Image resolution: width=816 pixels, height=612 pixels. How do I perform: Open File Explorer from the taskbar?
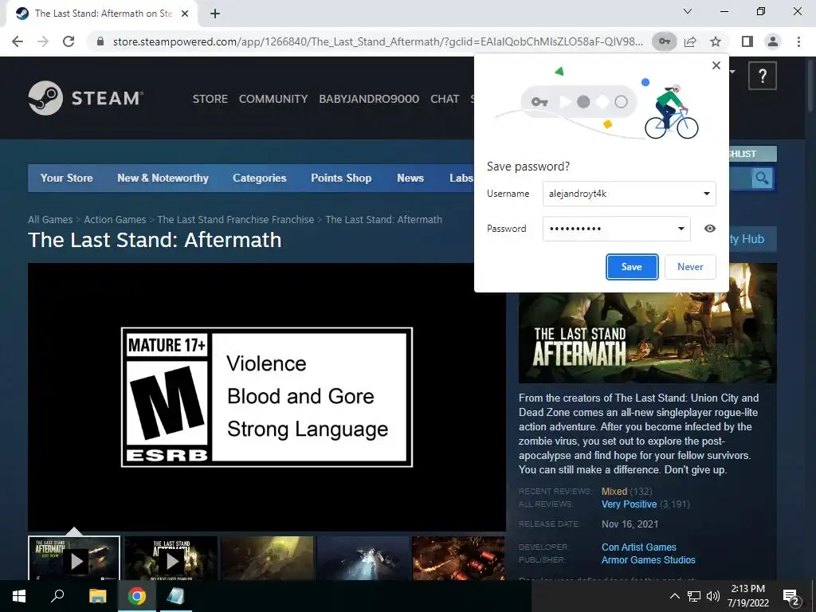[x=97, y=596]
